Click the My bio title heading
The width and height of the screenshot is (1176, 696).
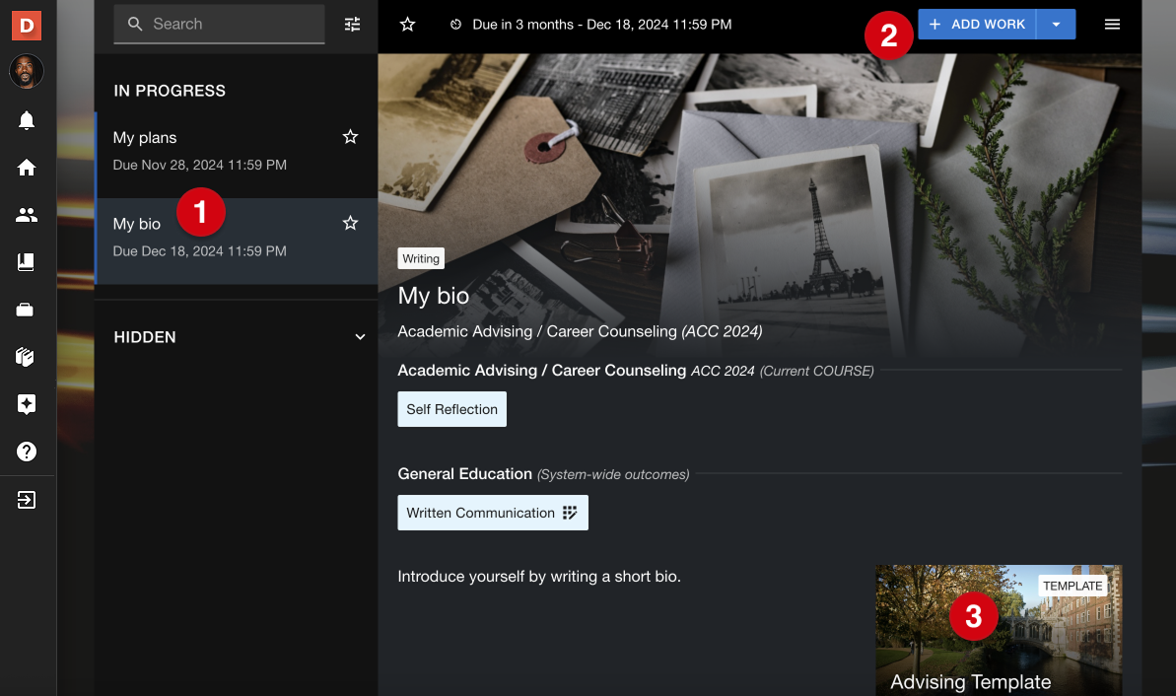[x=434, y=296]
